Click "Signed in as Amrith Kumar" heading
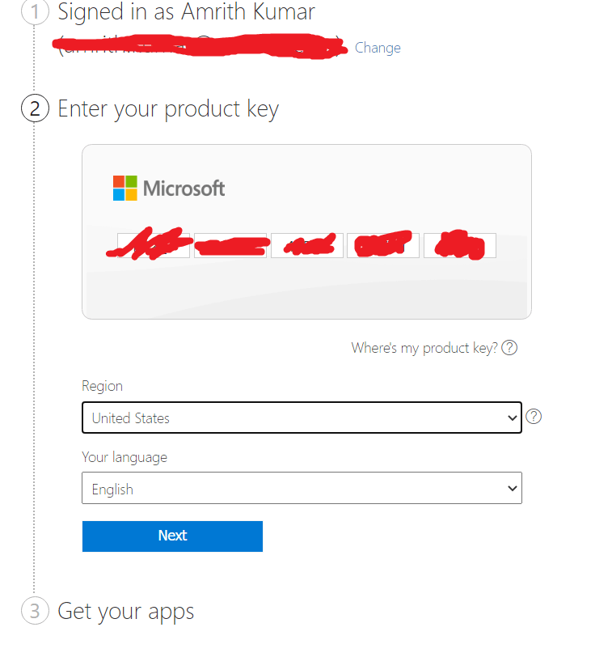 (x=186, y=12)
